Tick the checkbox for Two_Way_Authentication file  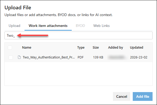pos(11,57)
